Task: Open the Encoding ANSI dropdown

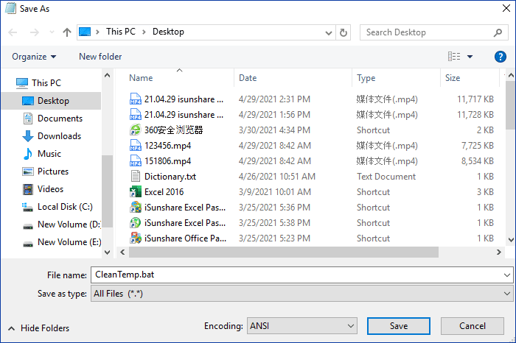Action: click(301, 326)
